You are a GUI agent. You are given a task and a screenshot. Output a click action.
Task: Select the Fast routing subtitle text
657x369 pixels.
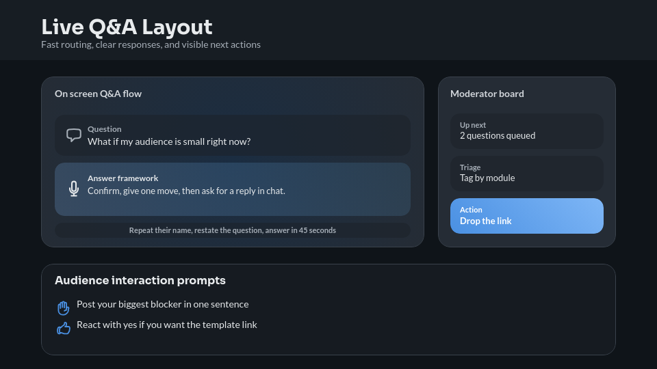(151, 45)
